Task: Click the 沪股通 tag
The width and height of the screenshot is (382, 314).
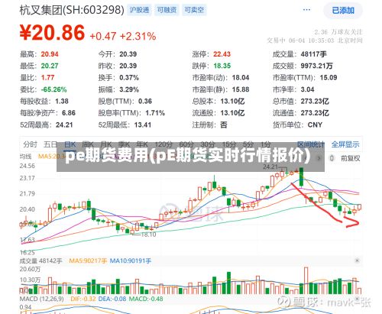Action: coord(139,10)
